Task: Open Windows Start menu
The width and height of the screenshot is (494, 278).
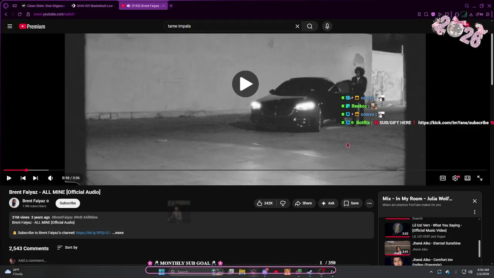Action: 162,272
